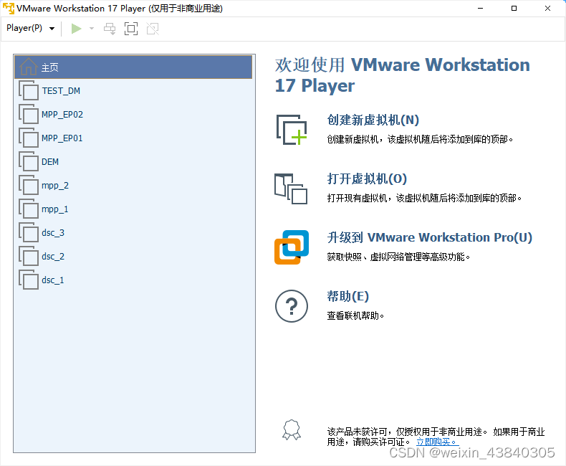This screenshot has height=466, width=566.
Task: Maximize the VMware Player window
Action: click(x=514, y=9)
